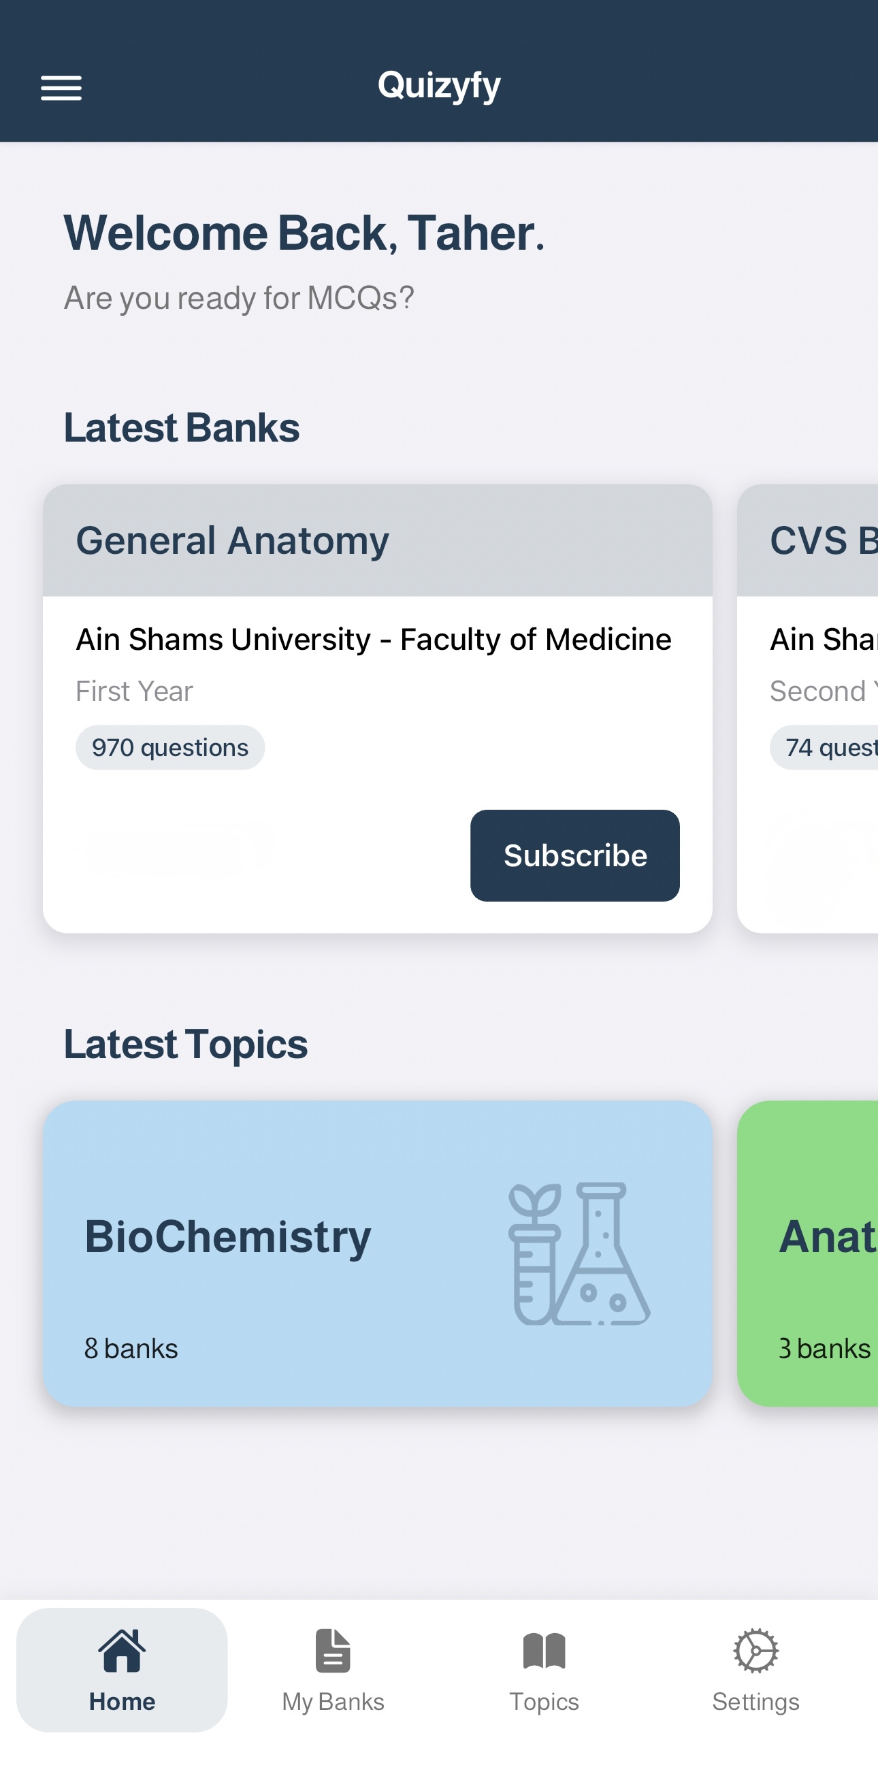Tap the Topics book icon
Viewport: 878px width, 1776px height.
544,1651
